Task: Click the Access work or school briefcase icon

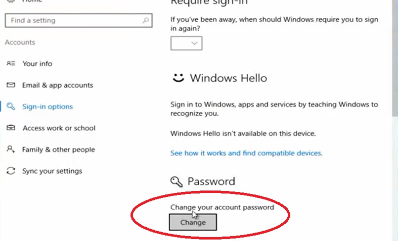Action: tap(11, 128)
